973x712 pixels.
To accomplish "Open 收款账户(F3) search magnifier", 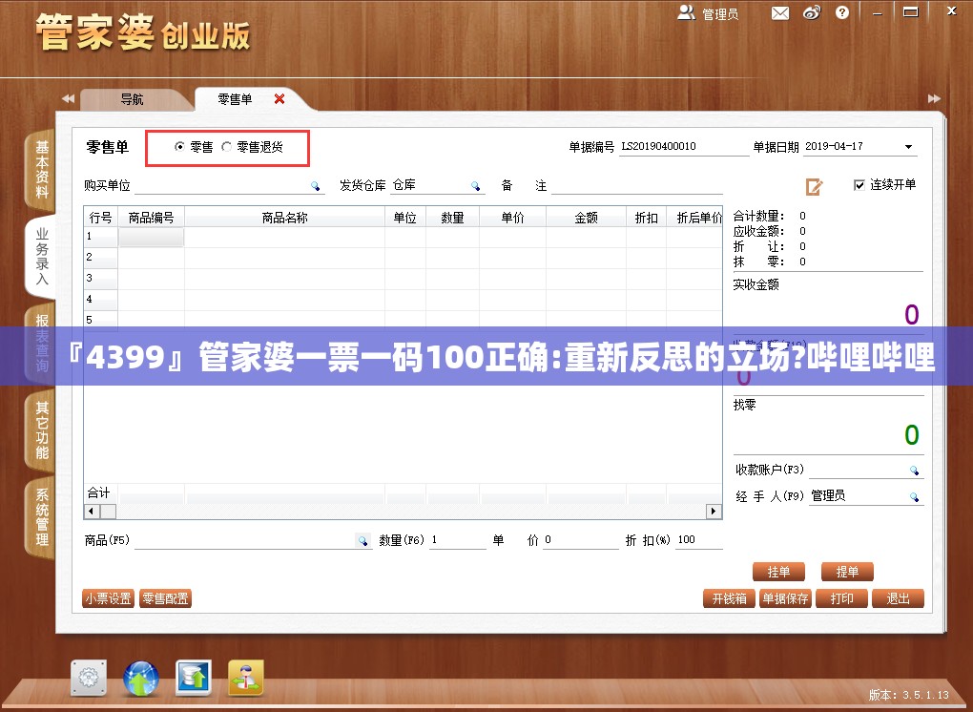I will 914,470.
